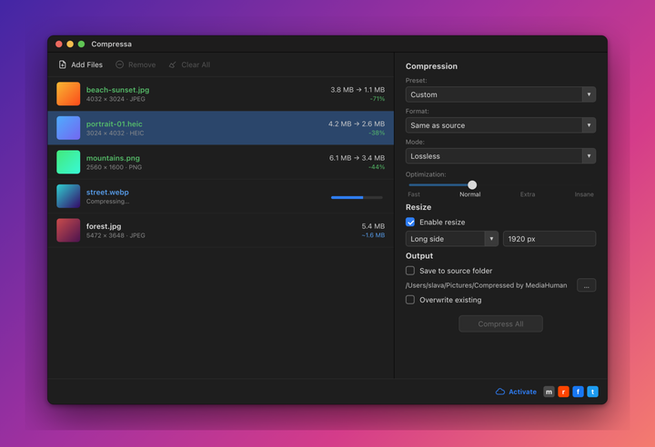Screen dimensions: 655x447
Task: Click the -71% savings value
Action: tap(378, 99)
